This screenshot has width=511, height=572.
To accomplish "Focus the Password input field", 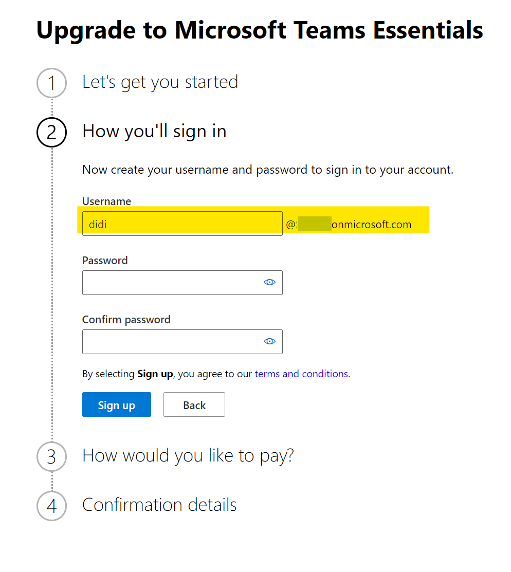I will pyautogui.click(x=182, y=283).
